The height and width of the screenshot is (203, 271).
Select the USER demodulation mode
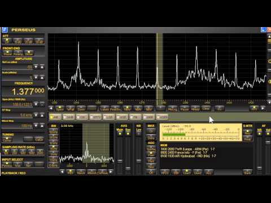(162, 117)
